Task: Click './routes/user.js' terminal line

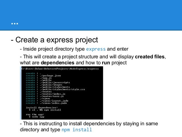Action: coord(45,96)
